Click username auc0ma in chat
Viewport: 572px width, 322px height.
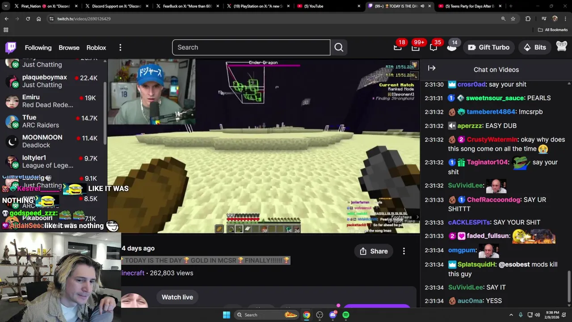[470, 301]
